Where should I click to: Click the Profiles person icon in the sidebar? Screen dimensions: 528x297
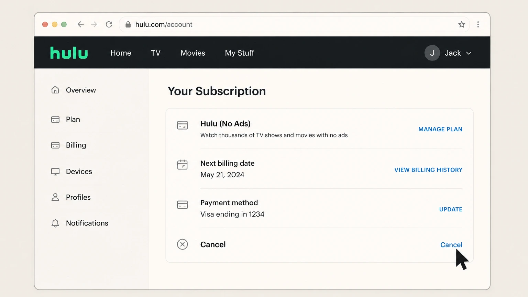(55, 197)
